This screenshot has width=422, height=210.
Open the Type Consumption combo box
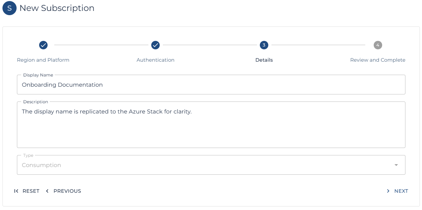pos(204,165)
